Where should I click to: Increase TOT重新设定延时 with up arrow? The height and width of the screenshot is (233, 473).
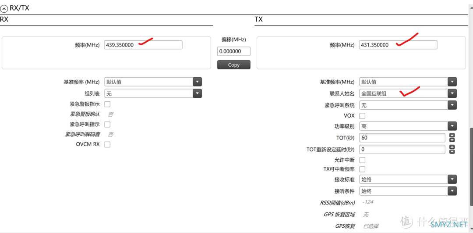pyautogui.click(x=452, y=147)
